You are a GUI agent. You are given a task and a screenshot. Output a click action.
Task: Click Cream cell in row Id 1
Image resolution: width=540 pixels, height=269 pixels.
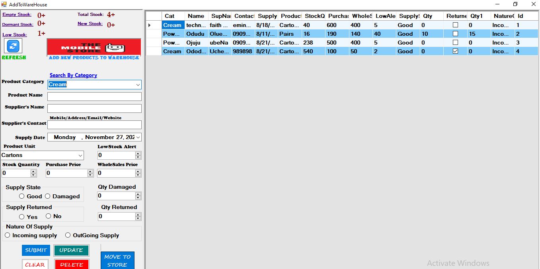tap(173, 25)
